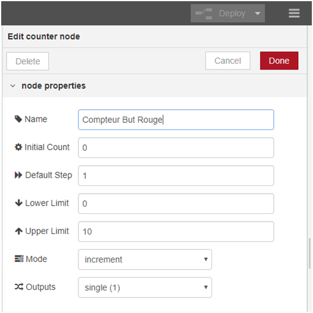
Task: Click the shuffle icon beside Outputs
Action: (x=19, y=287)
